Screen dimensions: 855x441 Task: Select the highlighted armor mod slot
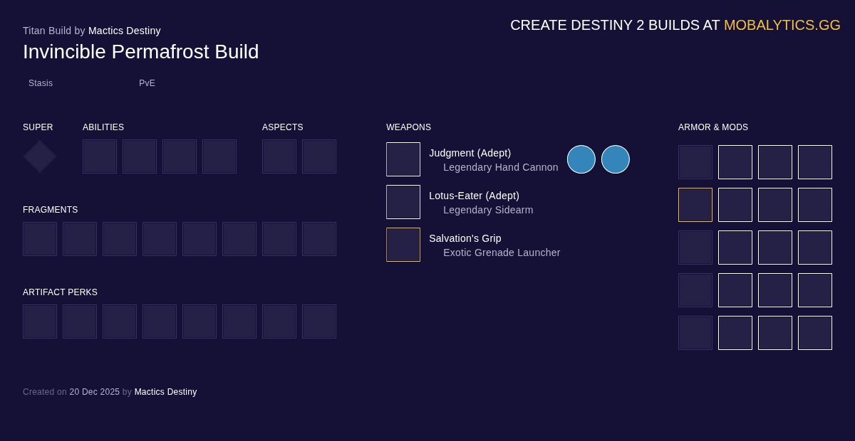click(x=695, y=205)
